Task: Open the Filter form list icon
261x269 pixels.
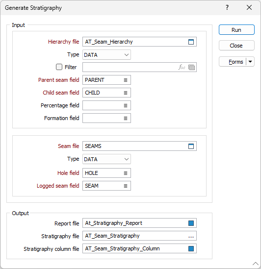Action: (191, 67)
